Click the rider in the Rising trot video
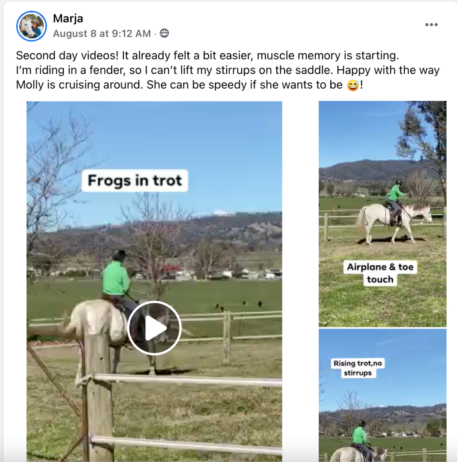Screen dimensions: 462x462 (x=361, y=437)
